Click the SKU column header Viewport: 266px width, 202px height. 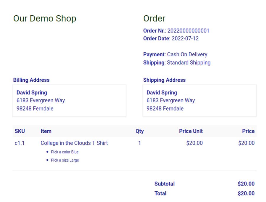(20, 131)
